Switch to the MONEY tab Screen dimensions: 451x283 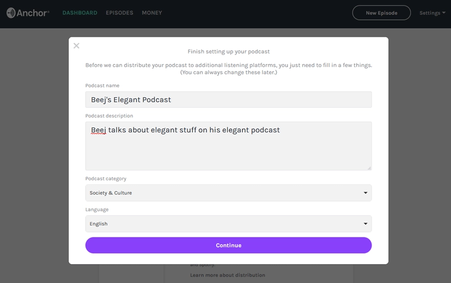(x=152, y=13)
